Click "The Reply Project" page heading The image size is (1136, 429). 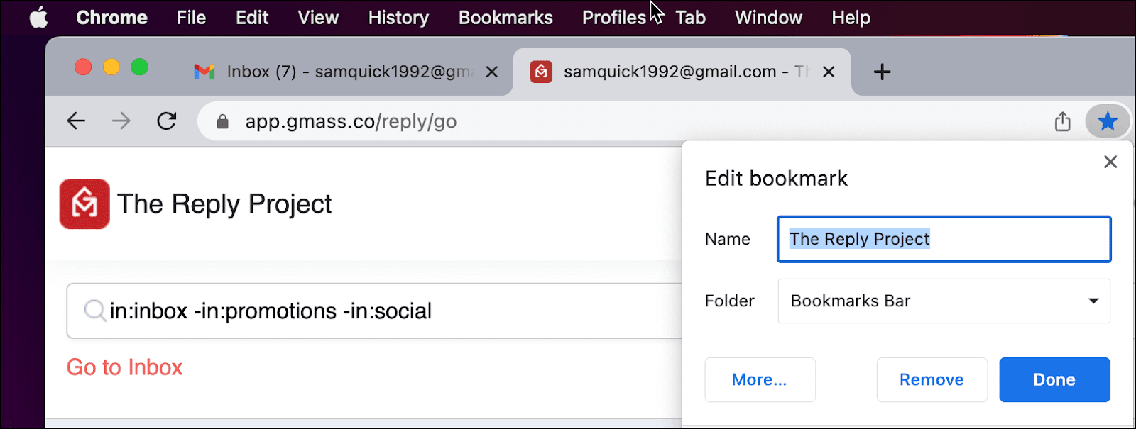[224, 204]
